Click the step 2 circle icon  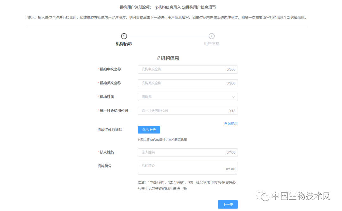pos(212,36)
